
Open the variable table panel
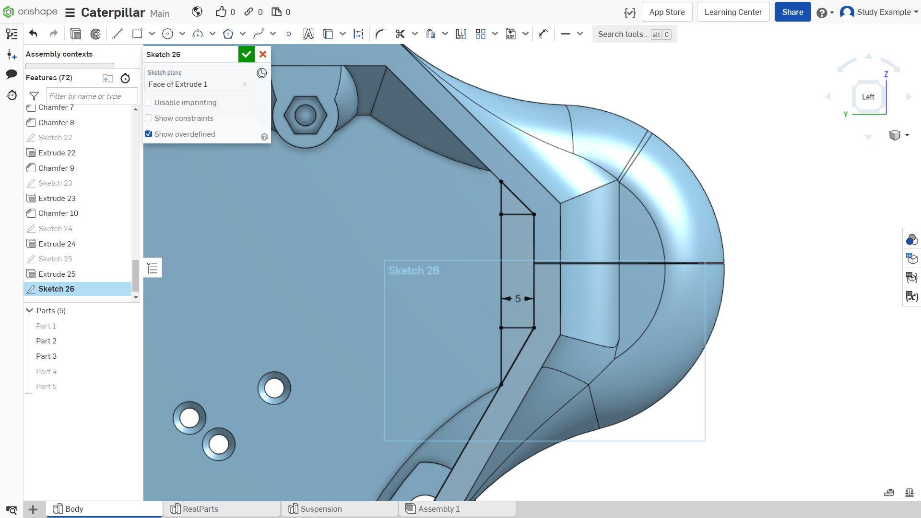tap(911, 297)
